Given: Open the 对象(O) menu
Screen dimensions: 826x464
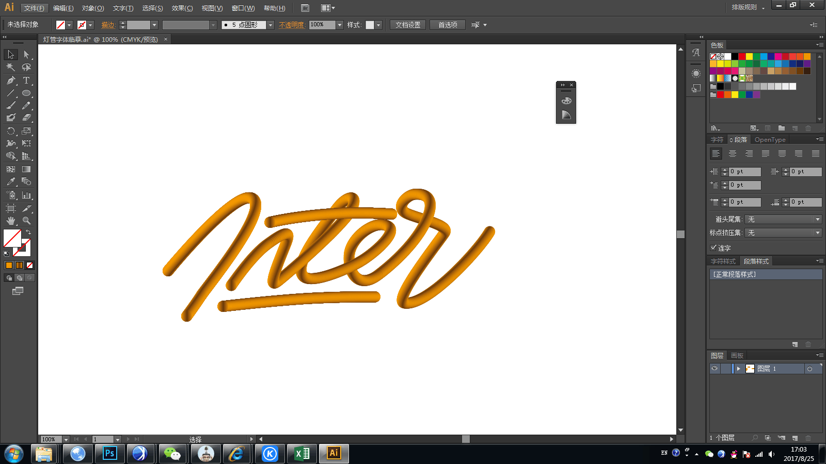Looking at the screenshot, I should 93,8.
